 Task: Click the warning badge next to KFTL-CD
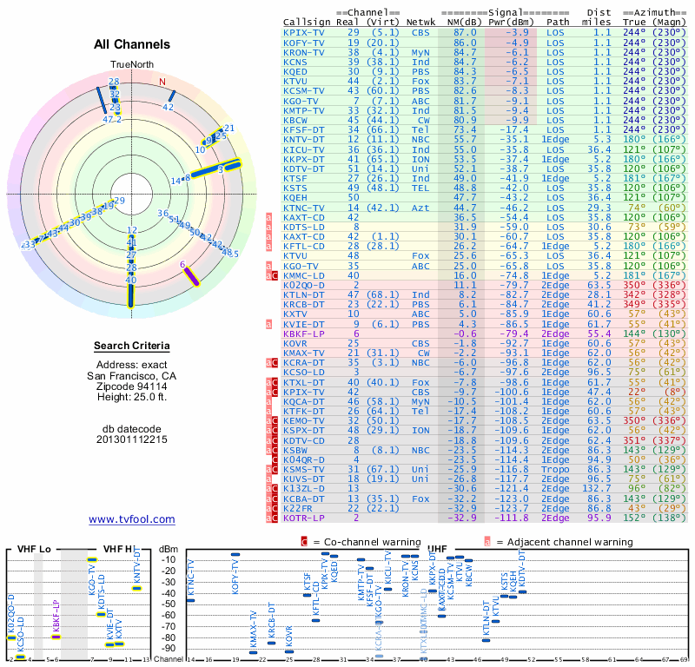268,246
